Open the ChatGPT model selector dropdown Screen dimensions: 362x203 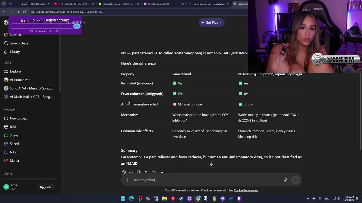click(x=76, y=23)
